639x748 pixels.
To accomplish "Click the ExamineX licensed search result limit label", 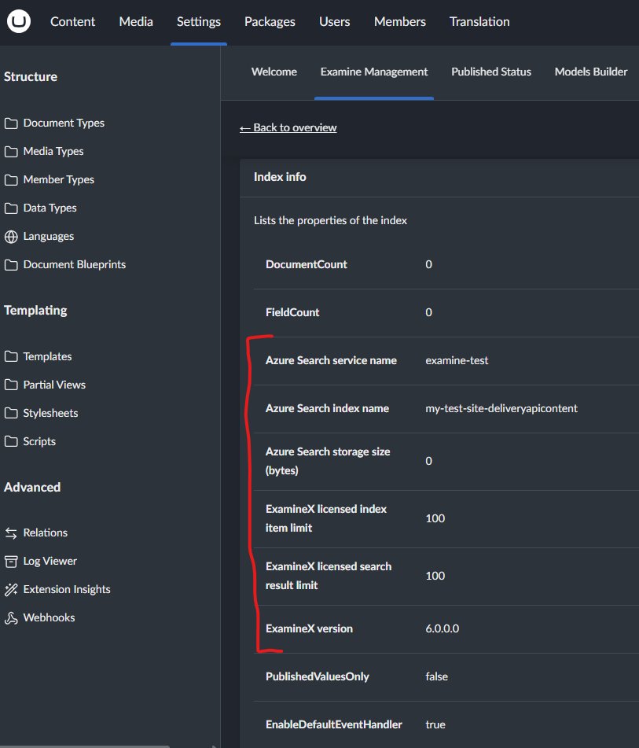I will coord(329,576).
